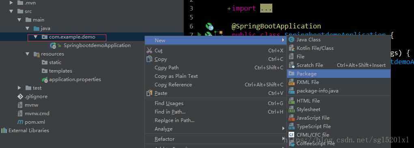Click the Stylesheet CSS icon
This screenshot has width=414, height=148.
(291, 109)
